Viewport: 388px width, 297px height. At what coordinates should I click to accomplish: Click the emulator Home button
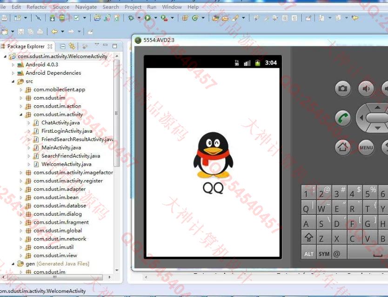(x=343, y=148)
